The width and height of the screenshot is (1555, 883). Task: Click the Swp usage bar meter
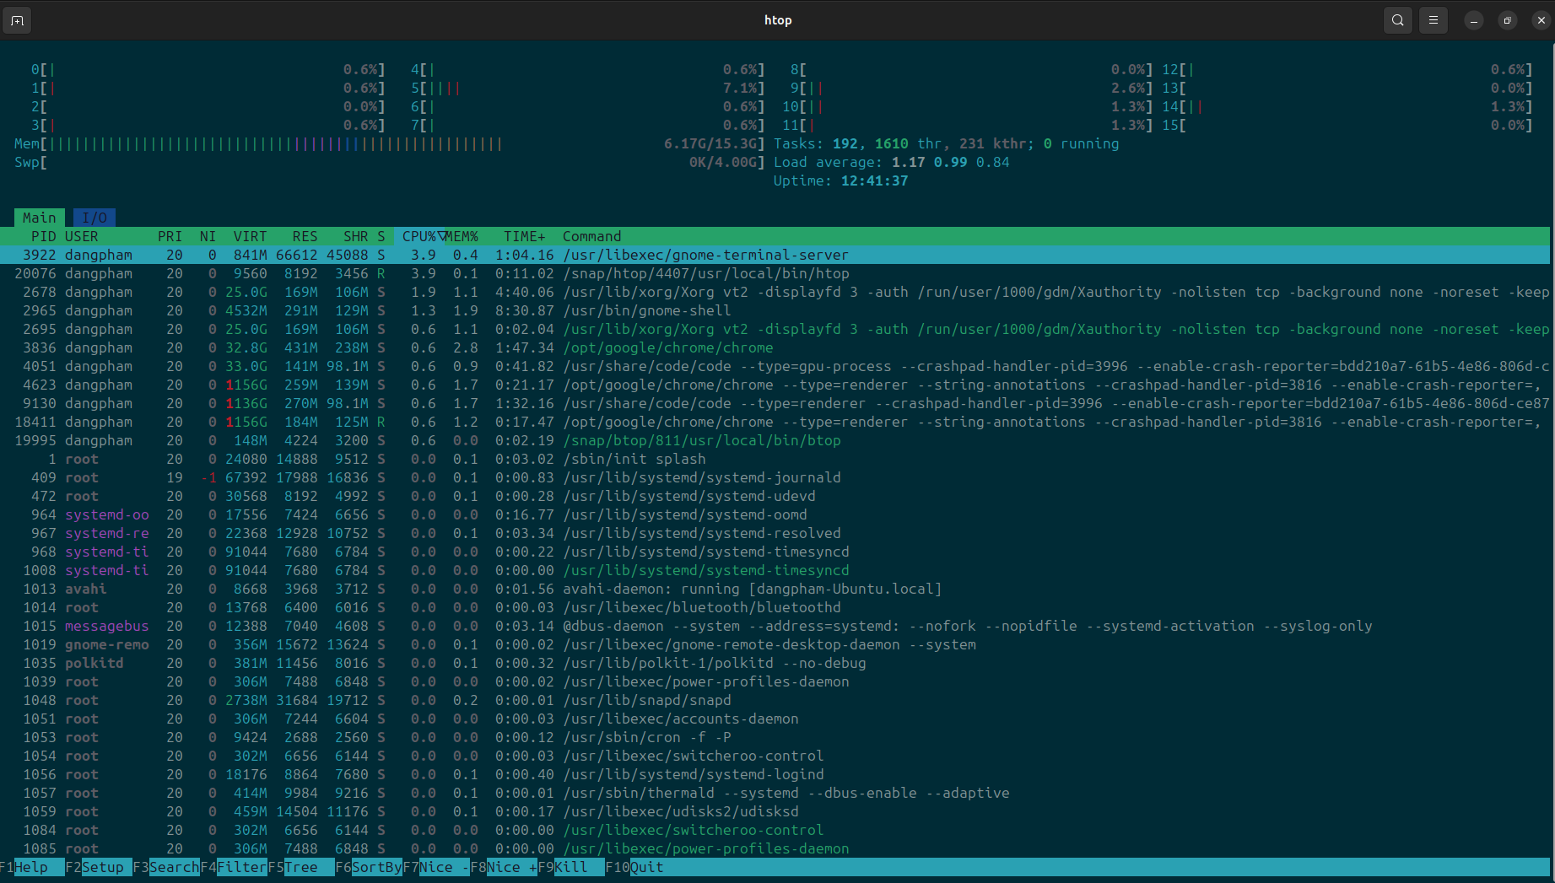point(390,162)
